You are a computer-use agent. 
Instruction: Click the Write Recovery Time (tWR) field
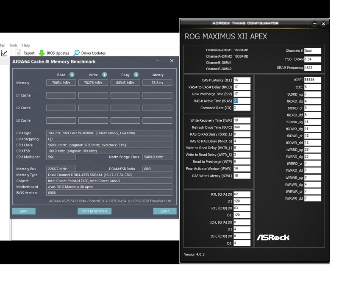coord(242,120)
